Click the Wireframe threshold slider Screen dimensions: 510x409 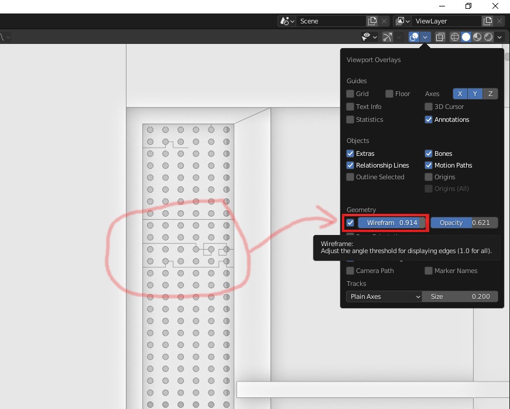coord(392,223)
